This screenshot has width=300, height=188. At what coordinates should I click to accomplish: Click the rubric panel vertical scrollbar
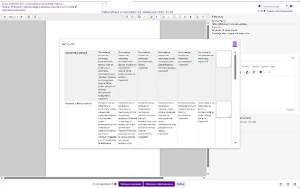click(235, 67)
